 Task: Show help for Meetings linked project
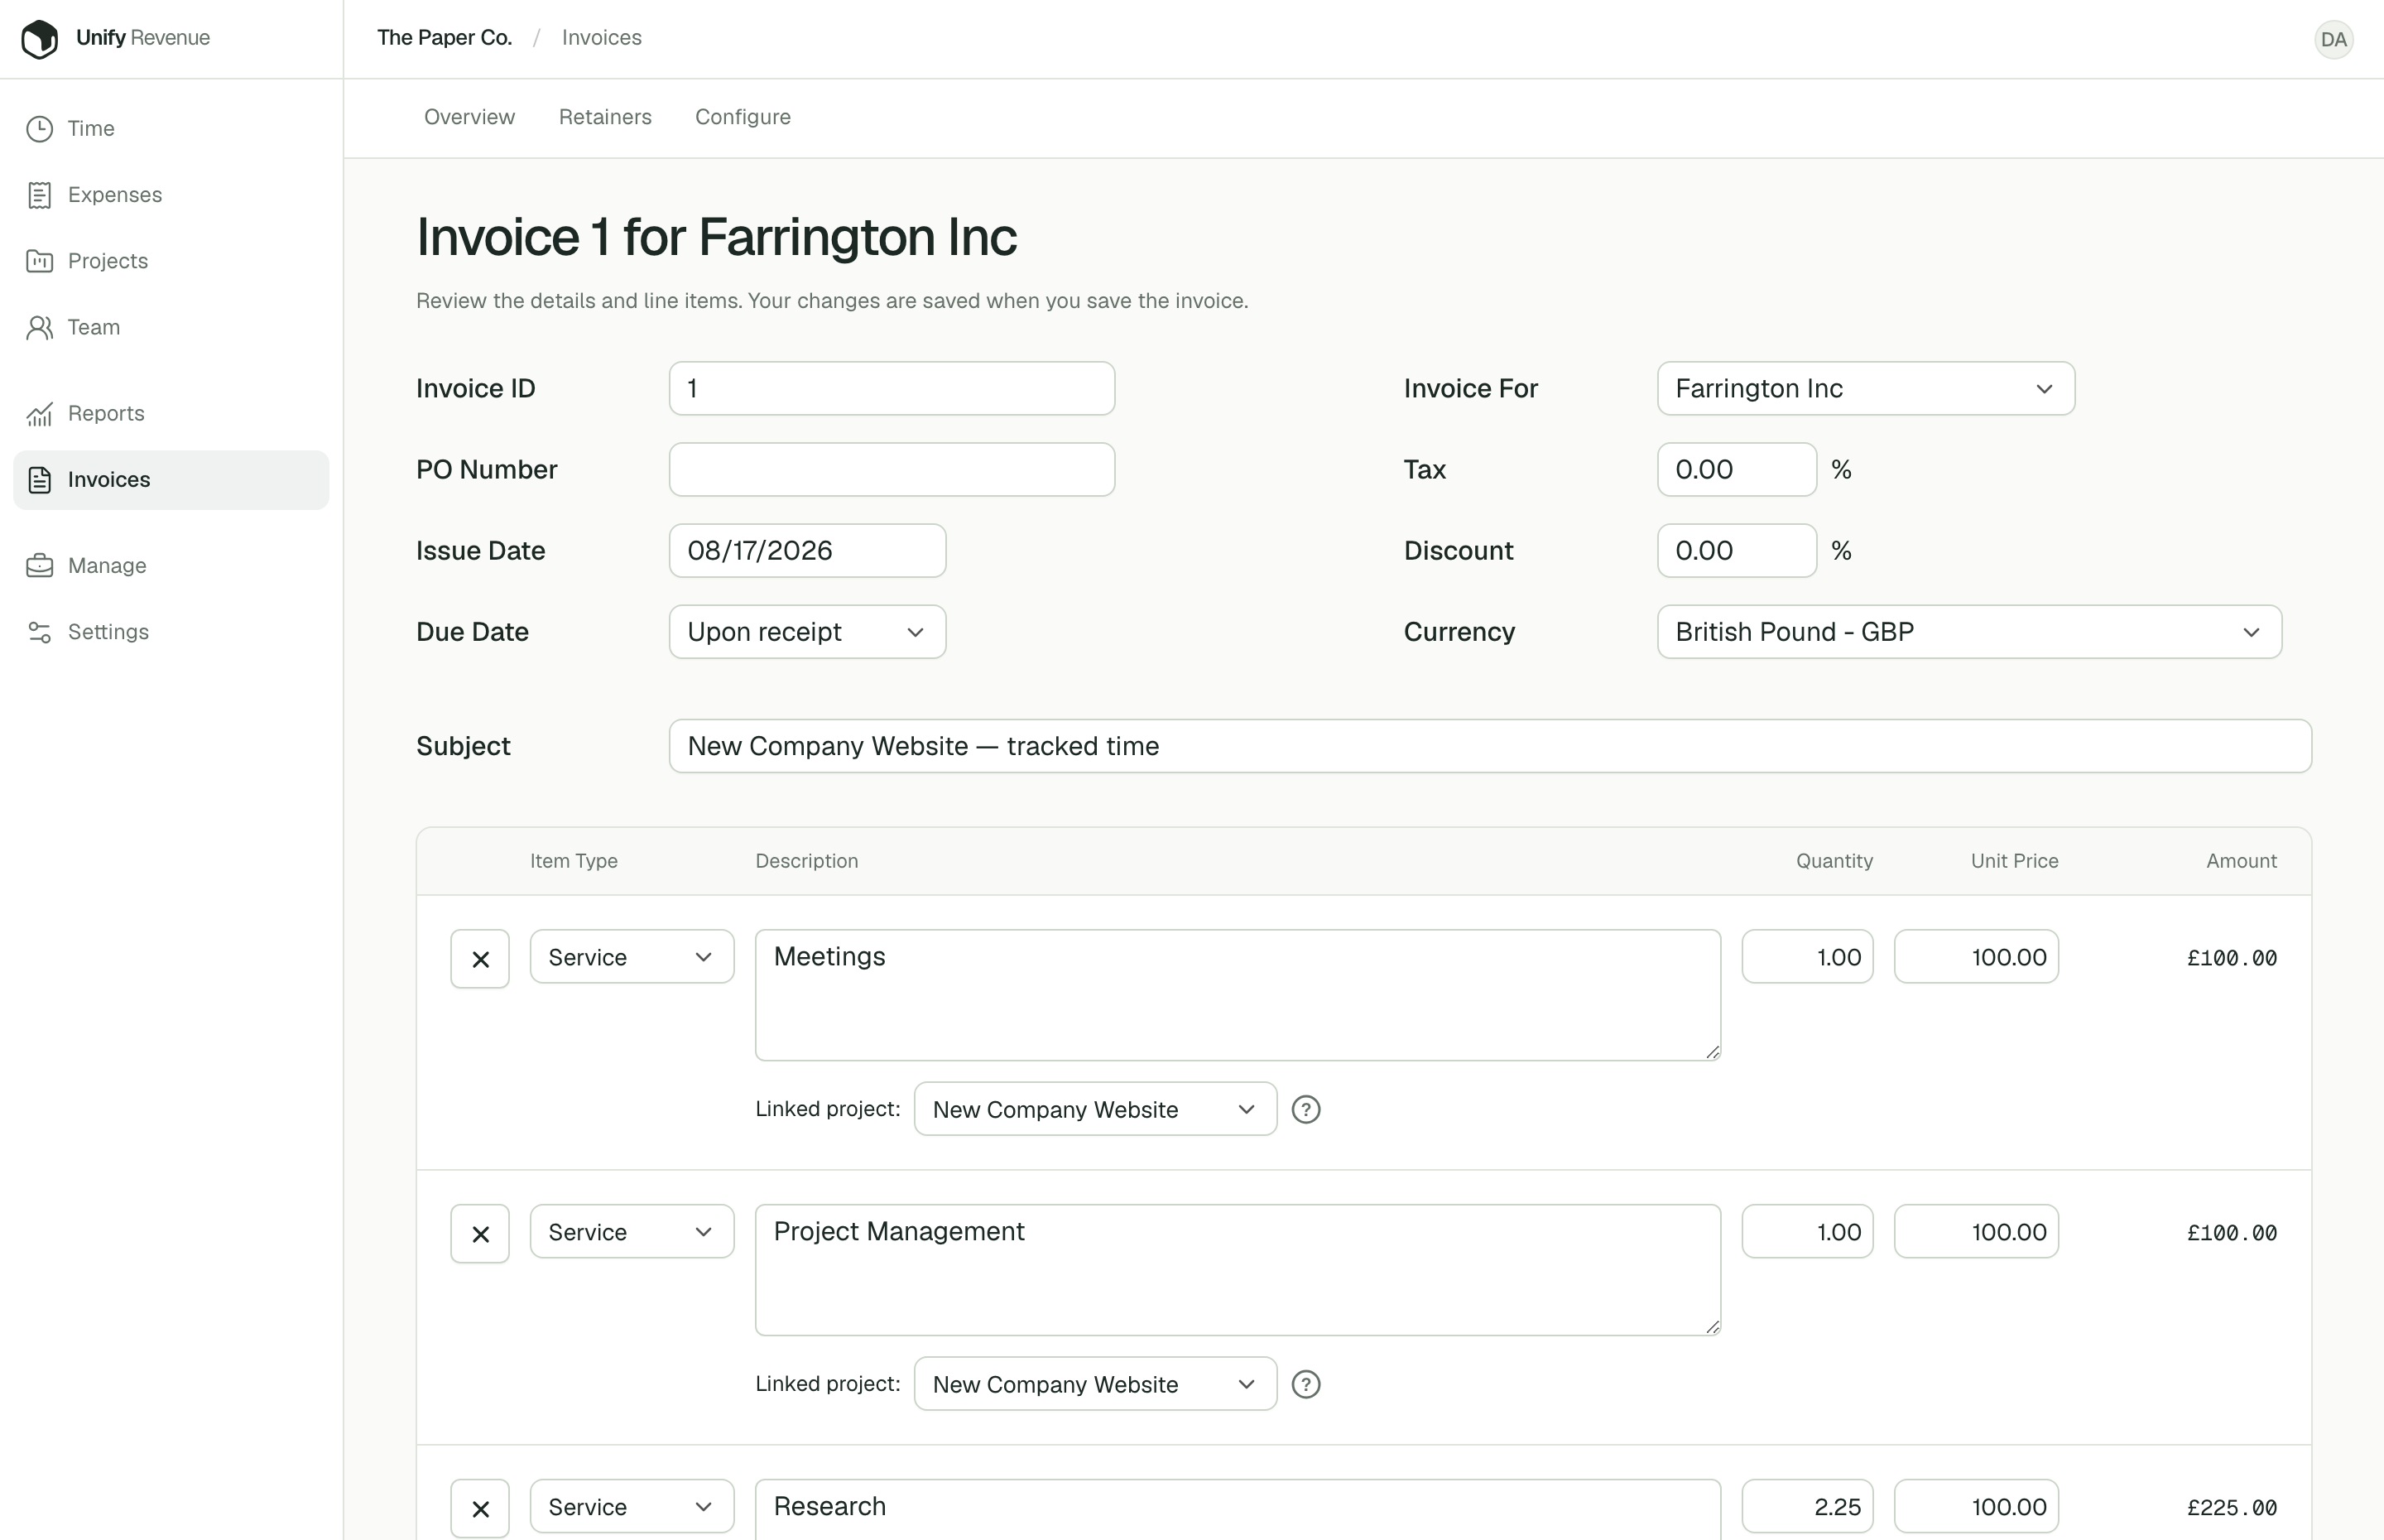click(1305, 1110)
